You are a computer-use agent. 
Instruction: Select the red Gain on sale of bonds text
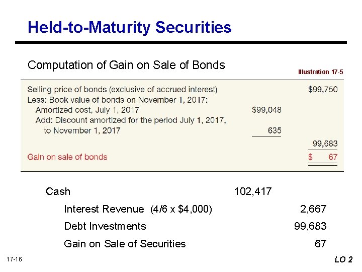click(67, 157)
